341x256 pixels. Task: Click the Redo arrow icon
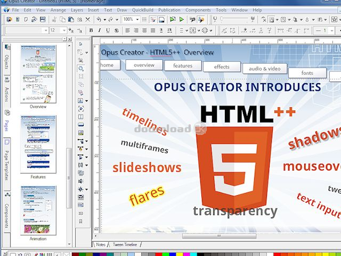coord(111,20)
